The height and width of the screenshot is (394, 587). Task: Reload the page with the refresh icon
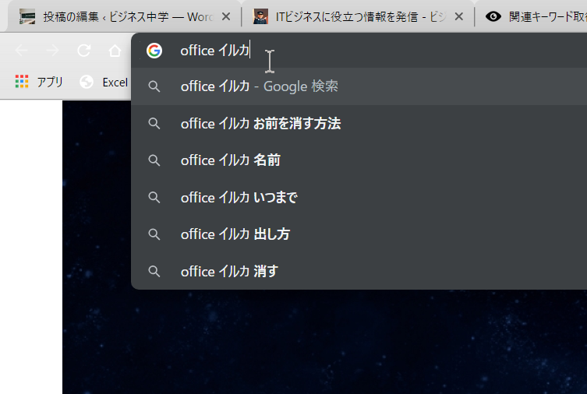click(84, 51)
